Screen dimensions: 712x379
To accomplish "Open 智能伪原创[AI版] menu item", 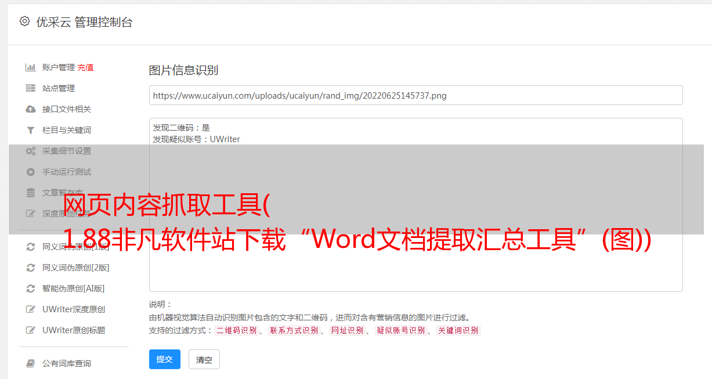I will [x=73, y=288].
